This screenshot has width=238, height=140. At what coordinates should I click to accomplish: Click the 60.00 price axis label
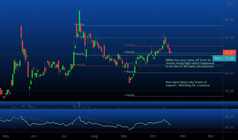pyautogui.click(x=229, y=73)
